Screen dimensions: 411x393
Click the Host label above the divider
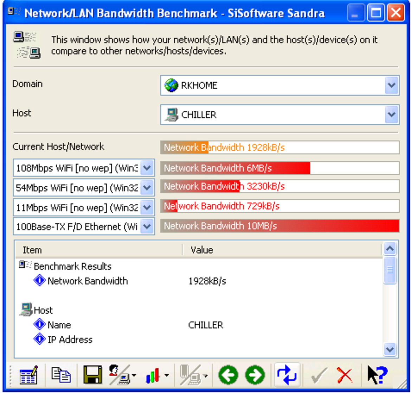(x=22, y=113)
